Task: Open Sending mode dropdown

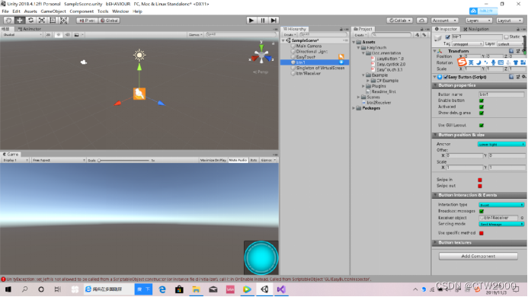Action: (501, 224)
